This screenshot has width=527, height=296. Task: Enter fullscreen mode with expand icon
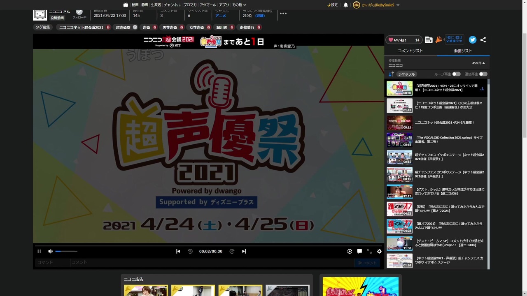coord(369,251)
